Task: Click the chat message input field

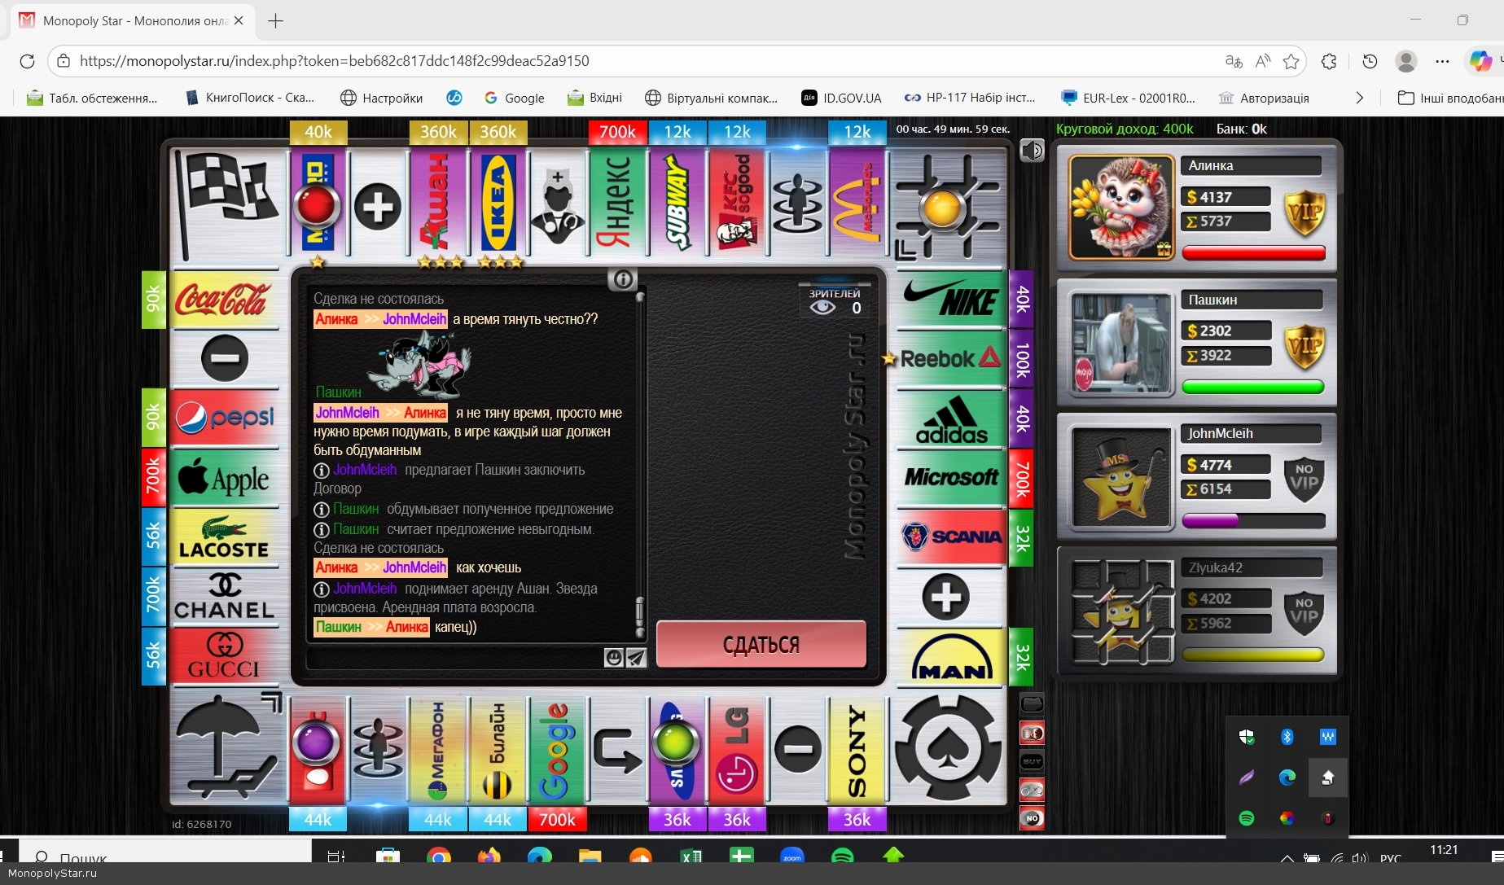Action: [x=454, y=657]
